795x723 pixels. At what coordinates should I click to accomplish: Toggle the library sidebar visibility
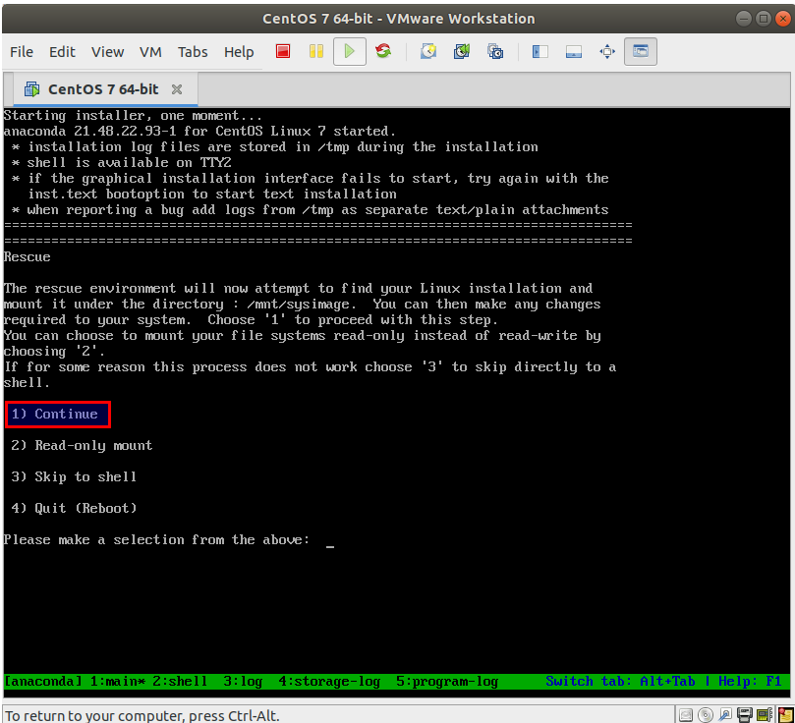[x=539, y=53]
